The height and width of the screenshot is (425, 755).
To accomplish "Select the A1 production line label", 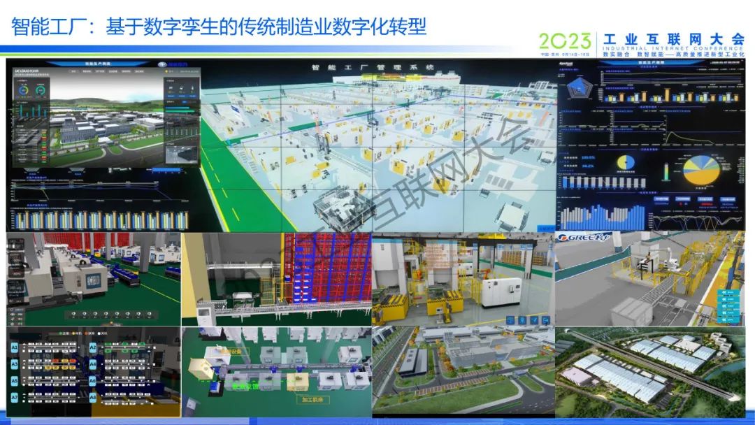I will 14,347.
